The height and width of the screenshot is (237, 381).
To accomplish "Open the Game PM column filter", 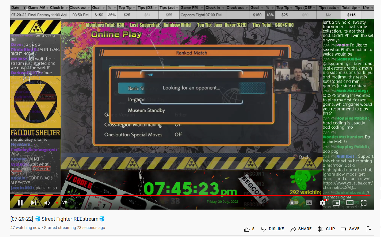I will [x=202, y=8].
